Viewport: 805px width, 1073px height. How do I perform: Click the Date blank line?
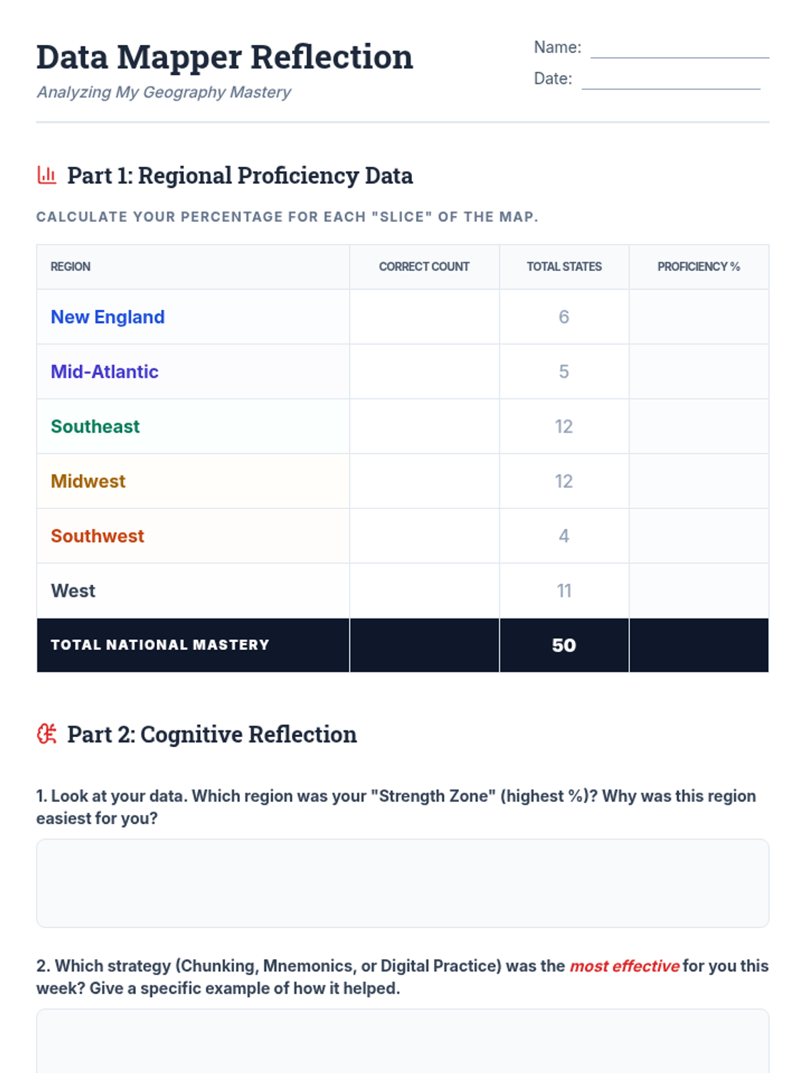(x=670, y=80)
